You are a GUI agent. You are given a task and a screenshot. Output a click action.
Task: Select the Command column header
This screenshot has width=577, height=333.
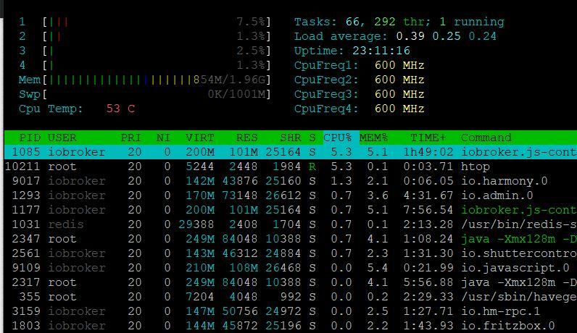pos(486,138)
